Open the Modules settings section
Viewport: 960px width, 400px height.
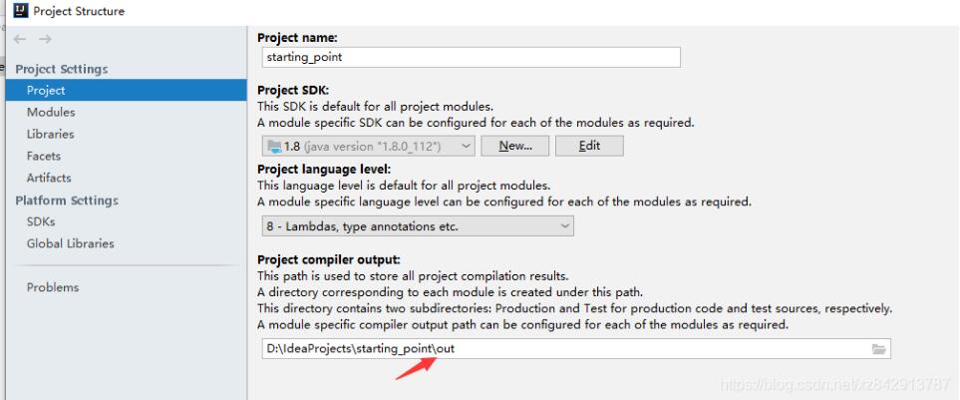tap(51, 113)
